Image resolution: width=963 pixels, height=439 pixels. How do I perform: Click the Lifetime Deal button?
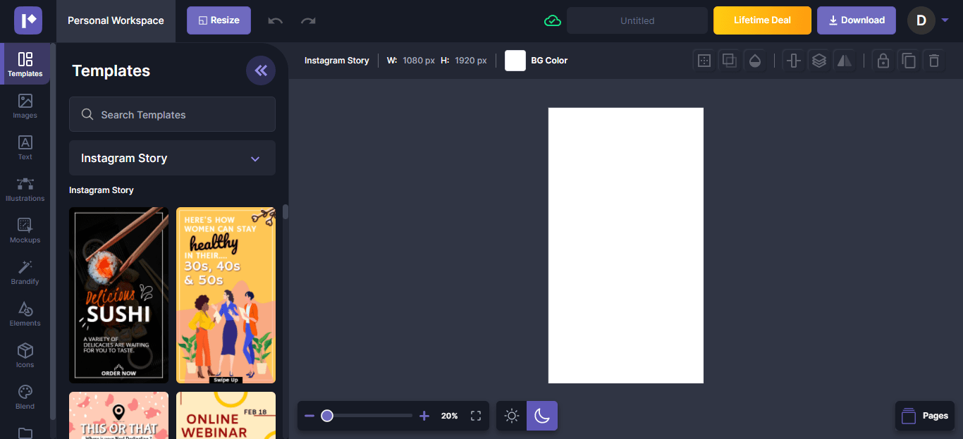coord(762,20)
